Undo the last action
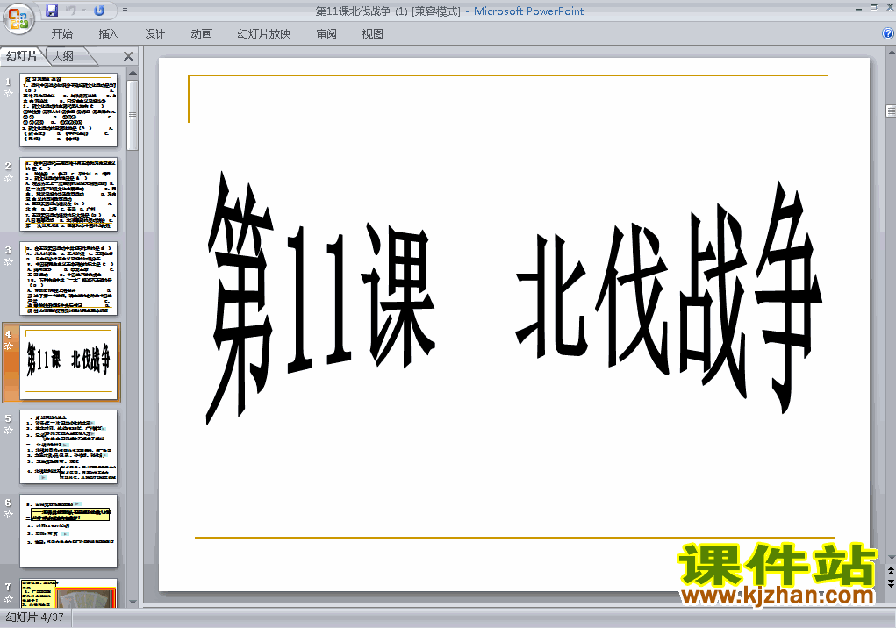 coord(71,11)
